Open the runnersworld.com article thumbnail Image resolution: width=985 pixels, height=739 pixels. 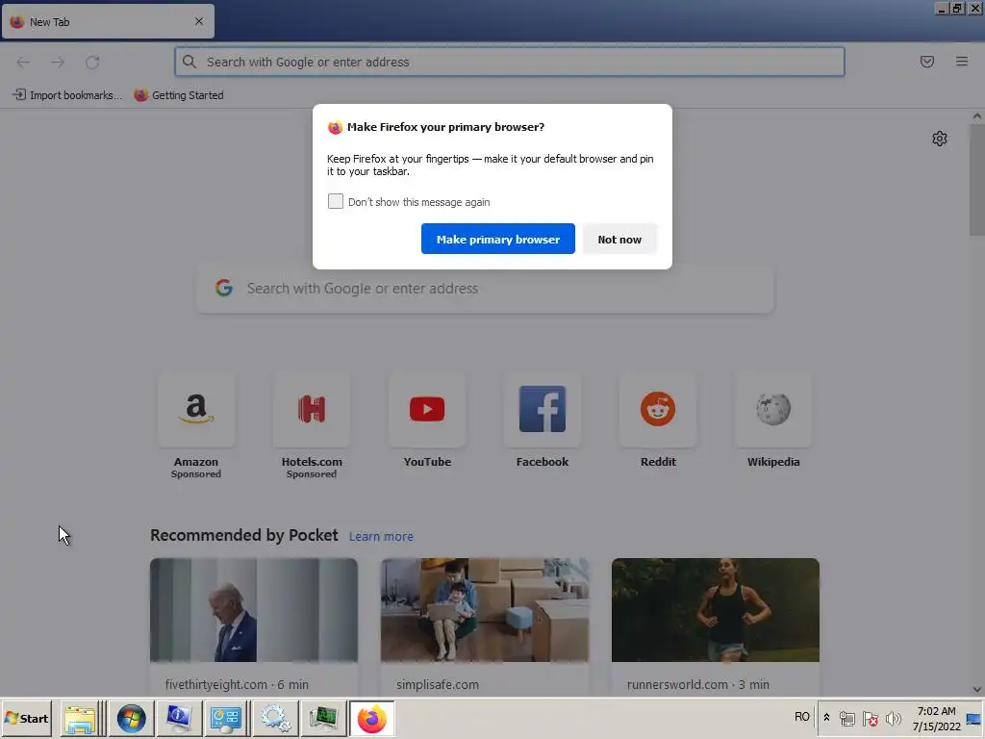click(x=716, y=609)
